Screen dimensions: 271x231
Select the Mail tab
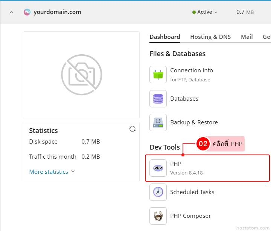247,37
